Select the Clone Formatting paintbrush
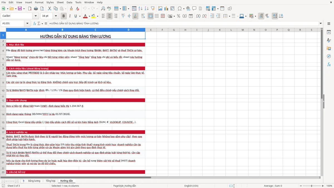334x188 pixels. (x=72, y=9)
